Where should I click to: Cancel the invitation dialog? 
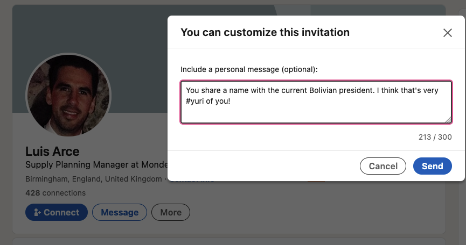tap(383, 166)
